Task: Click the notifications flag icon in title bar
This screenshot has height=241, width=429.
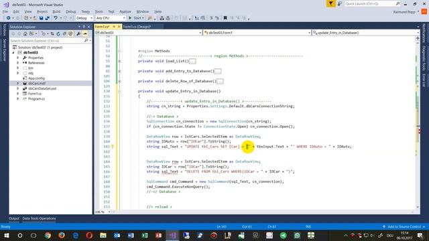Action: 330,3
